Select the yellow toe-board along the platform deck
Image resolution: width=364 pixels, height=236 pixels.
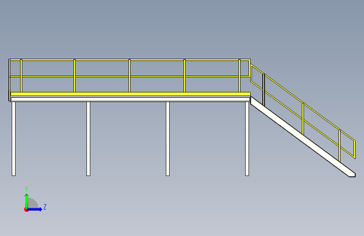point(131,94)
